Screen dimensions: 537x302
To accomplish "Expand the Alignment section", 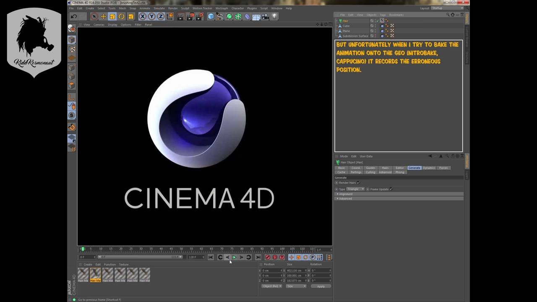I will click(399, 194).
